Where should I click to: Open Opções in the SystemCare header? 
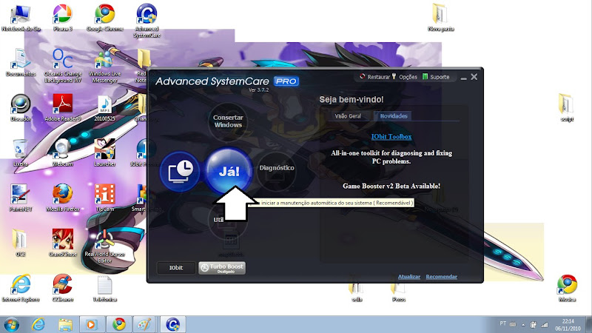click(404, 77)
